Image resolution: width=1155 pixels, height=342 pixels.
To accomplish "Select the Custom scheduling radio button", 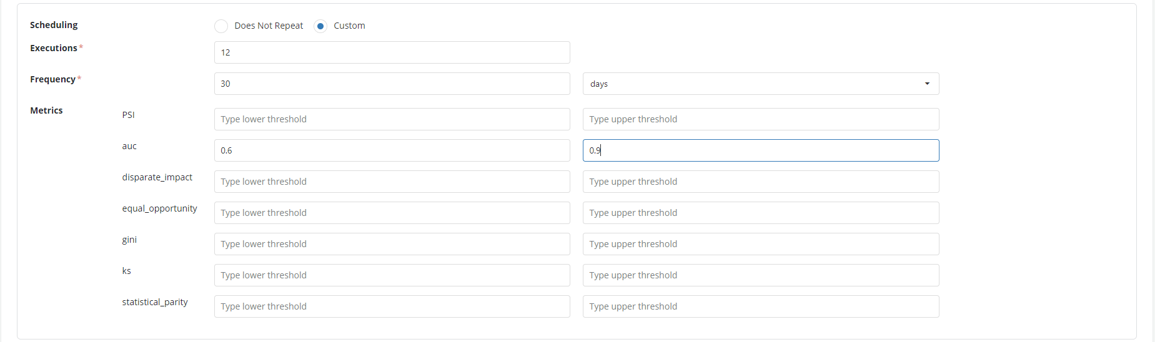I will [x=320, y=26].
